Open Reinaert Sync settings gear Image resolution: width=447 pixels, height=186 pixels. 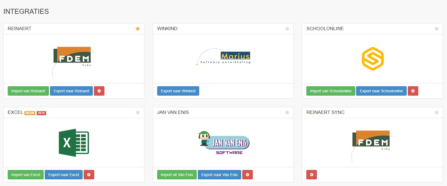[312, 175]
